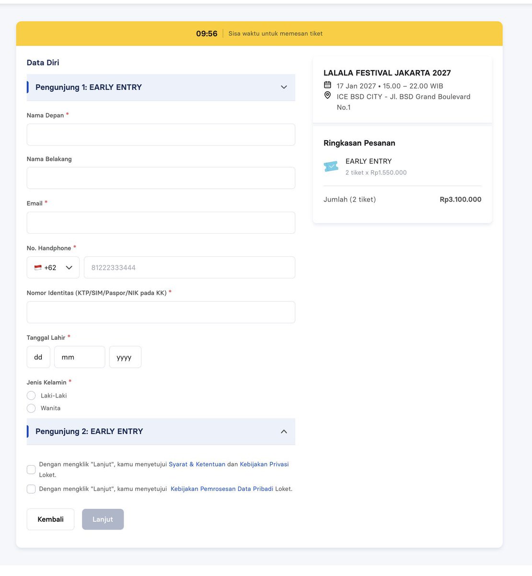This screenshot has width=532, height=576.
Task: Click the 2 tiket x Rp1.550.000 text
Action: pos(376,172)
